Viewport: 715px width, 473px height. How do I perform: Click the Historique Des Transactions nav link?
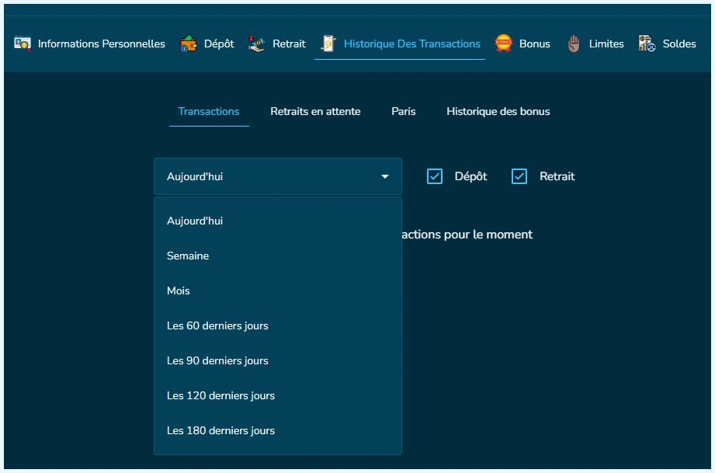pos(411,43)
